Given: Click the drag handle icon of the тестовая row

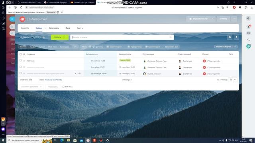Looking at the screenshot, I should click(24, 61).
